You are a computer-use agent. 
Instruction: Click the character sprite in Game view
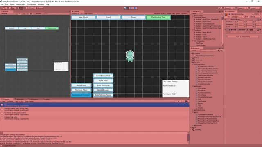[x=130, y=56]
